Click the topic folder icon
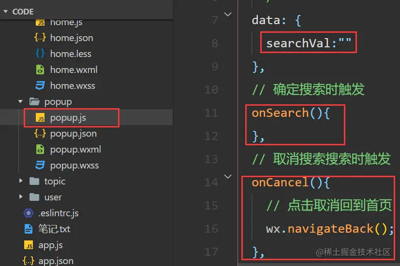Image resolution: width=400 pixels, height=266 pixels. pos(34,181)
